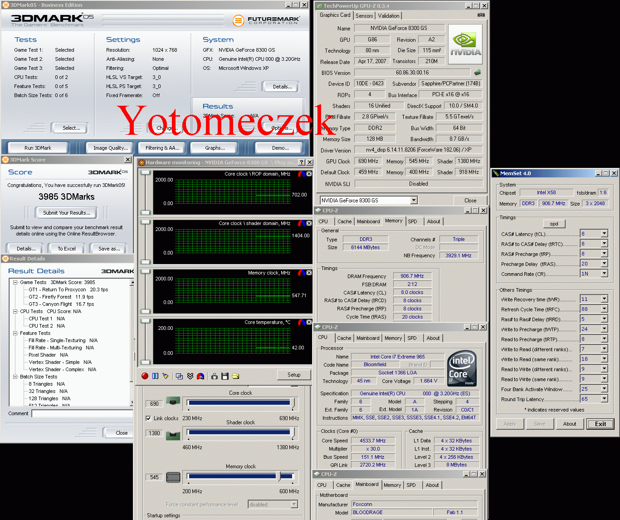
Task: Open the Refresh Cycle Time (tRFC) dropdown
Action: 604,309
